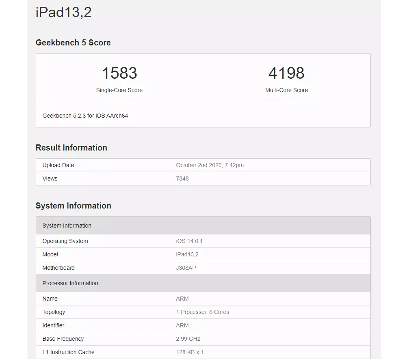The height and width of the screenshot is (359, 409).
Task: Select the Geekbench 5 Score heading
Action: point(73,43)
